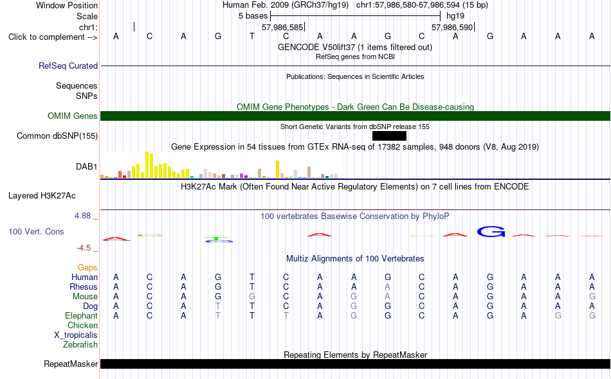Select the black RepeatMasker bar

pos(356,364)
